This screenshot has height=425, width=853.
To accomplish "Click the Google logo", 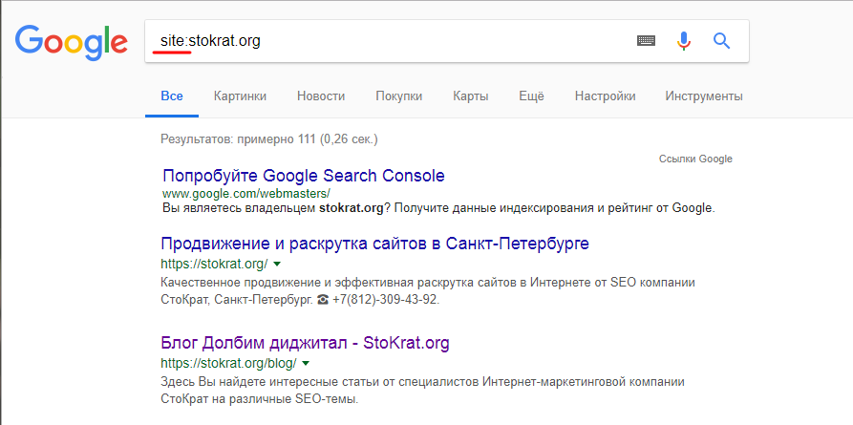I will pyautogui.click(x=71, y=41).
